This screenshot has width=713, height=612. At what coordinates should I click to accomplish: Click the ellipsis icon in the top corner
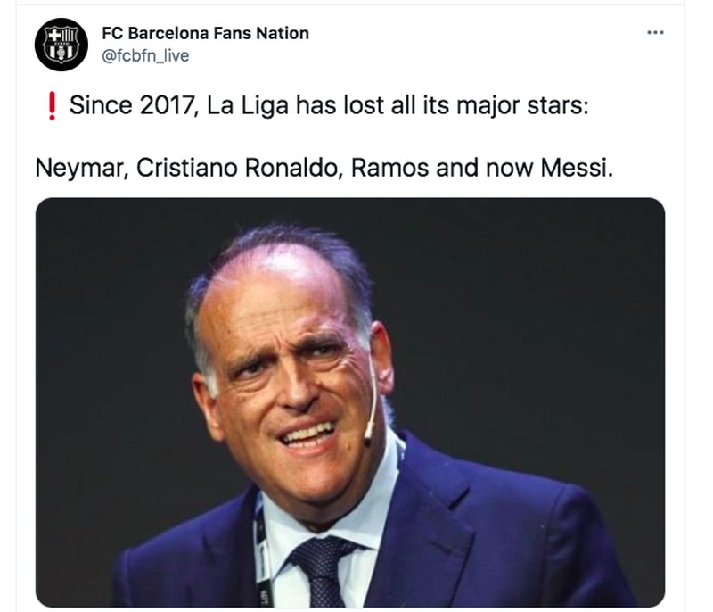click(653, 30)
